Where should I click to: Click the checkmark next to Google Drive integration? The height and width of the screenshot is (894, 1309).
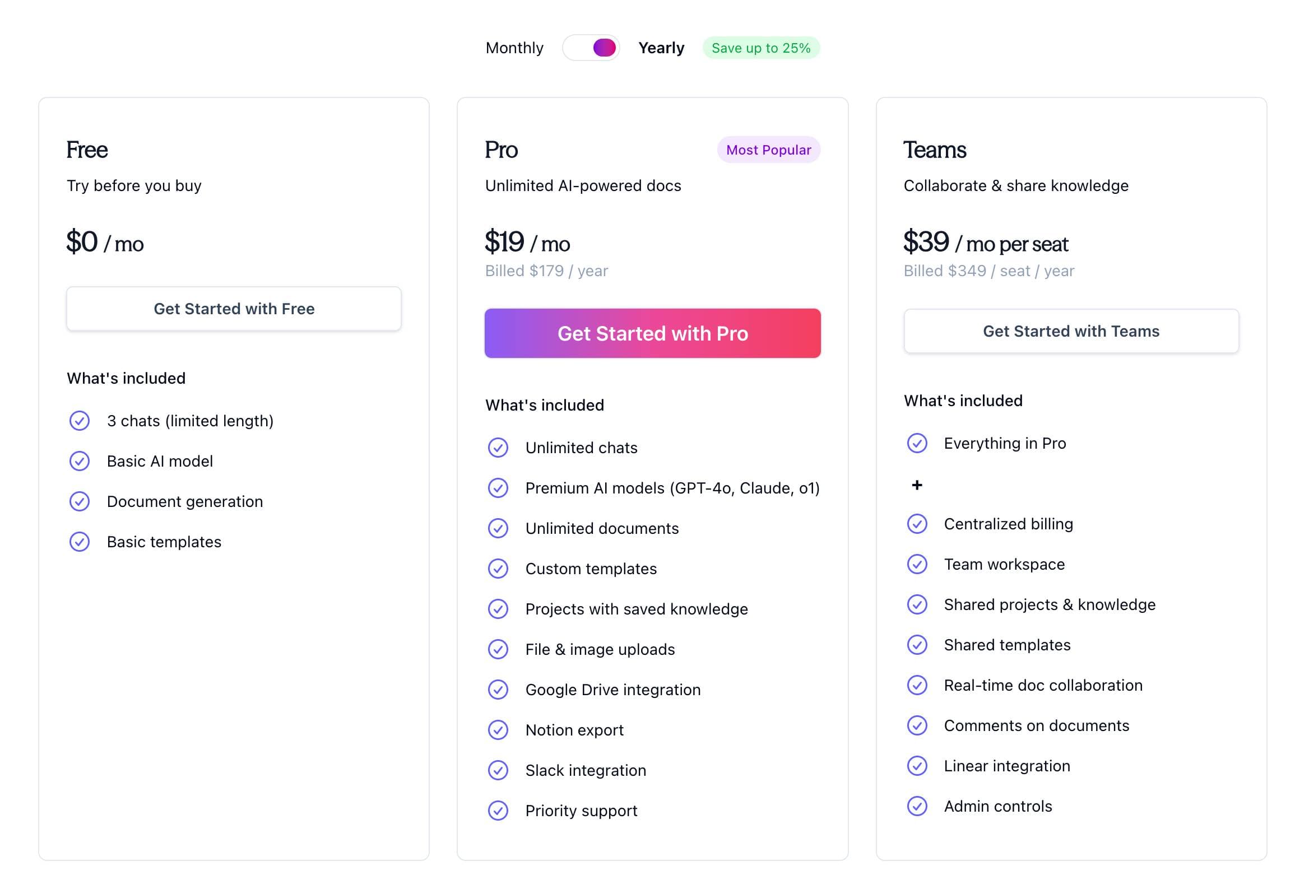[498, 689]
